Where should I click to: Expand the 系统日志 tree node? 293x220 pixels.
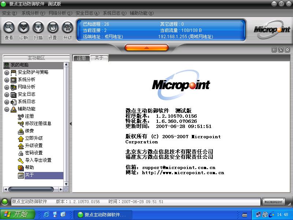click(7, 102)
